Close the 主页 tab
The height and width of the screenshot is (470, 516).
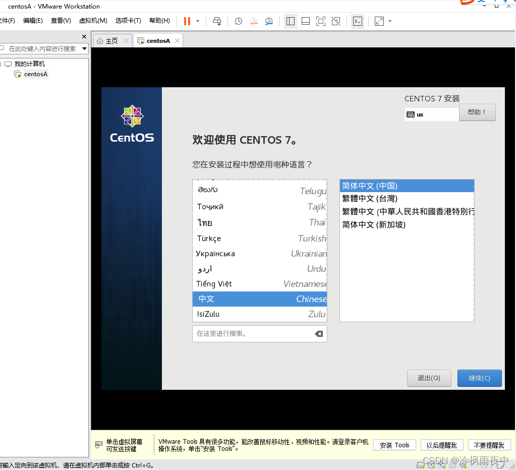pos(126,40)
